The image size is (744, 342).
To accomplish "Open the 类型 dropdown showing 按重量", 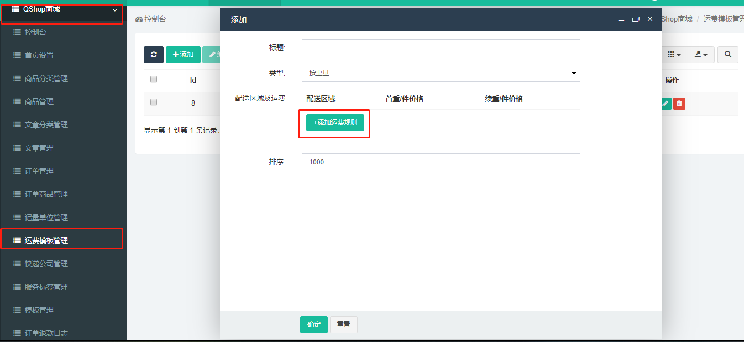I will click(x=441, y=73).
